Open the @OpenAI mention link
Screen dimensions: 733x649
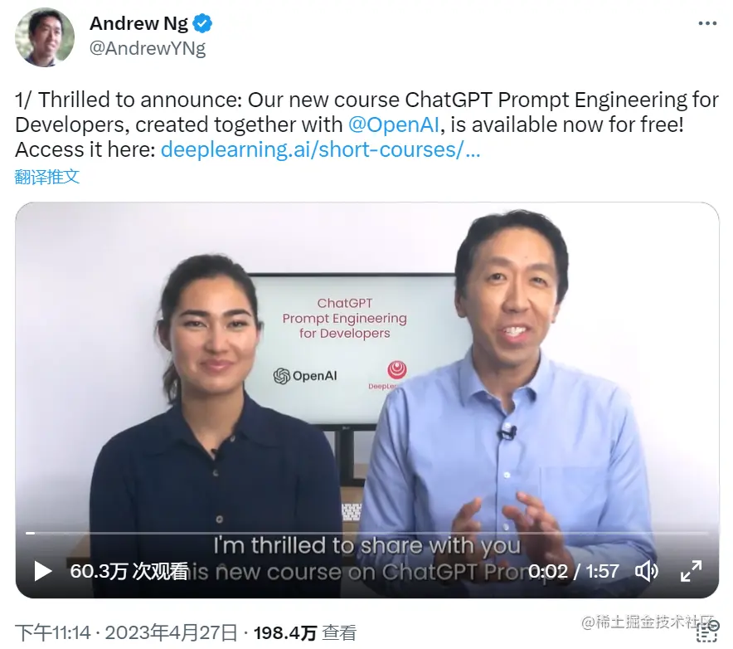(394, 125)
